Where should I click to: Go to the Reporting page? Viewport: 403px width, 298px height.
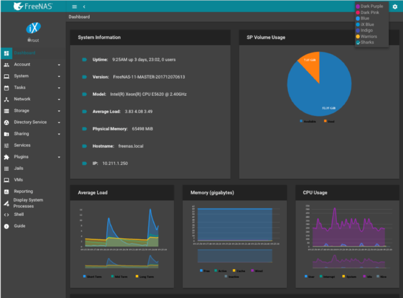(23, 191)
